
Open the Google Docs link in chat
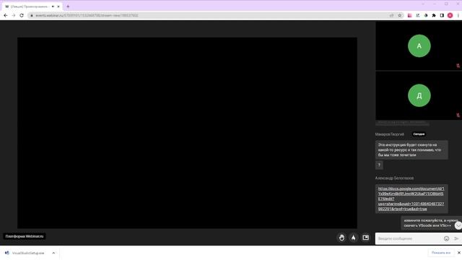tap(411, 199)
